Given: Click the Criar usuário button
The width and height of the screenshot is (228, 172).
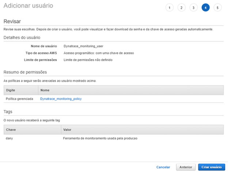Looking at the screenshot, I should pyautogui.click(x=212, y=167).
